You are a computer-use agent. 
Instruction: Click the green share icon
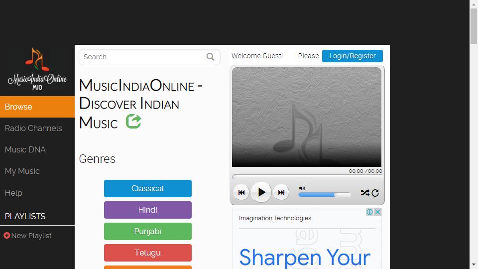pos(133,122)
